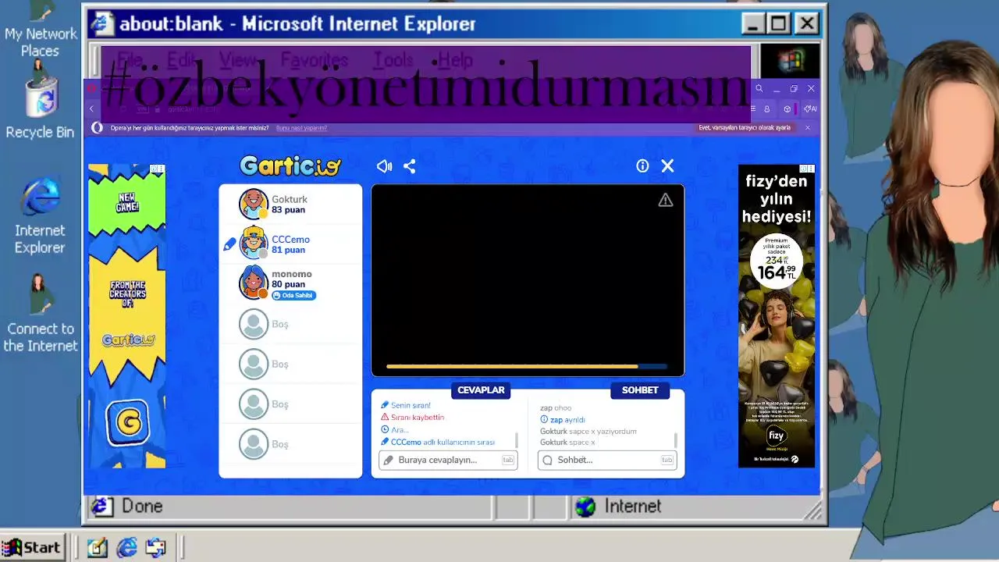Open the Opera profile icon in the toolbar
This screenshot has height=562, width=999.
[767, 109]
